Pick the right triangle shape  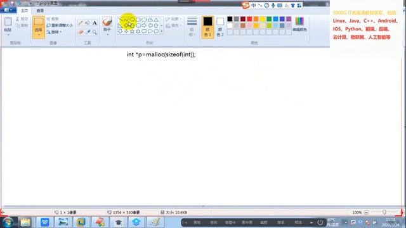point(120,25)
